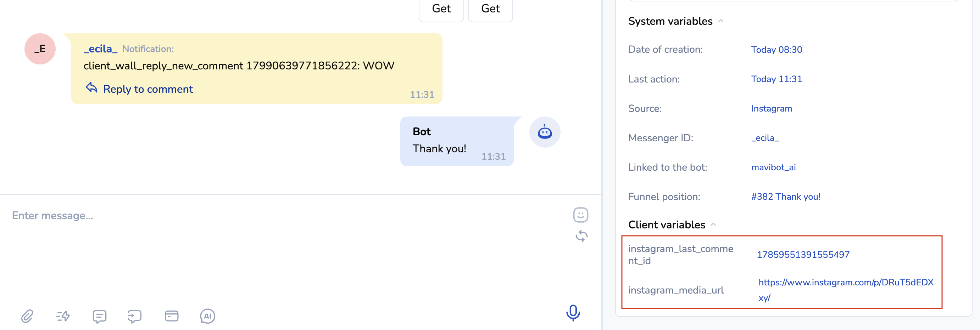Click the Bot robot avatar icon
The width and height of the screenshot is (980, 330).
pyautogui.click(x=544, y=132)
